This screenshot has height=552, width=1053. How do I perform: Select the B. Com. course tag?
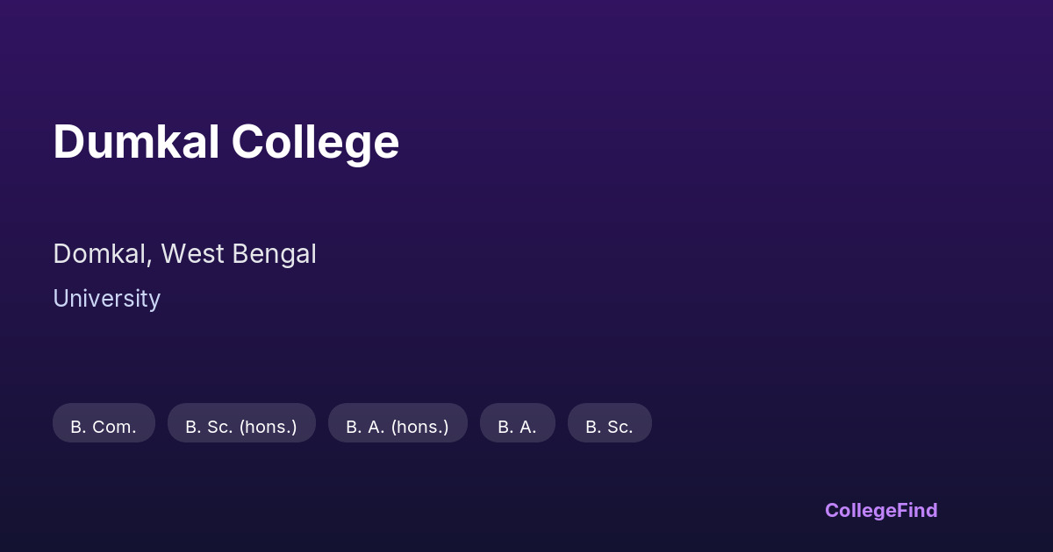pos(104,427)
